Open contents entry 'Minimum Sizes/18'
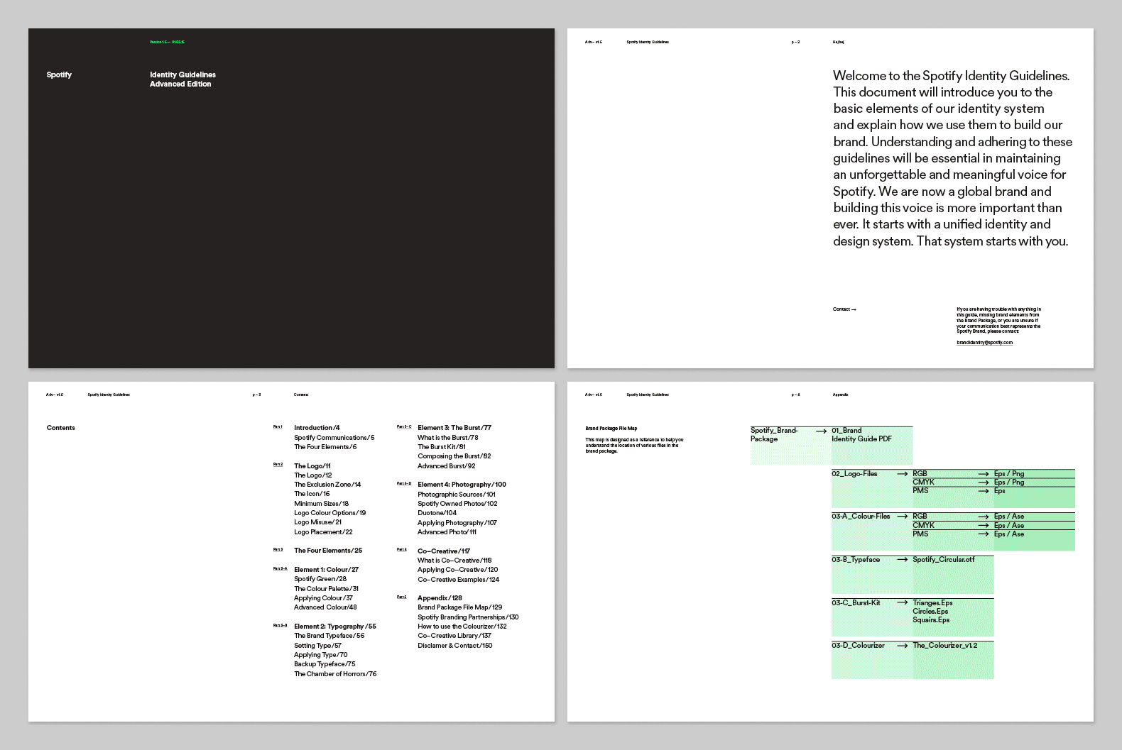 tap(322, 504)
